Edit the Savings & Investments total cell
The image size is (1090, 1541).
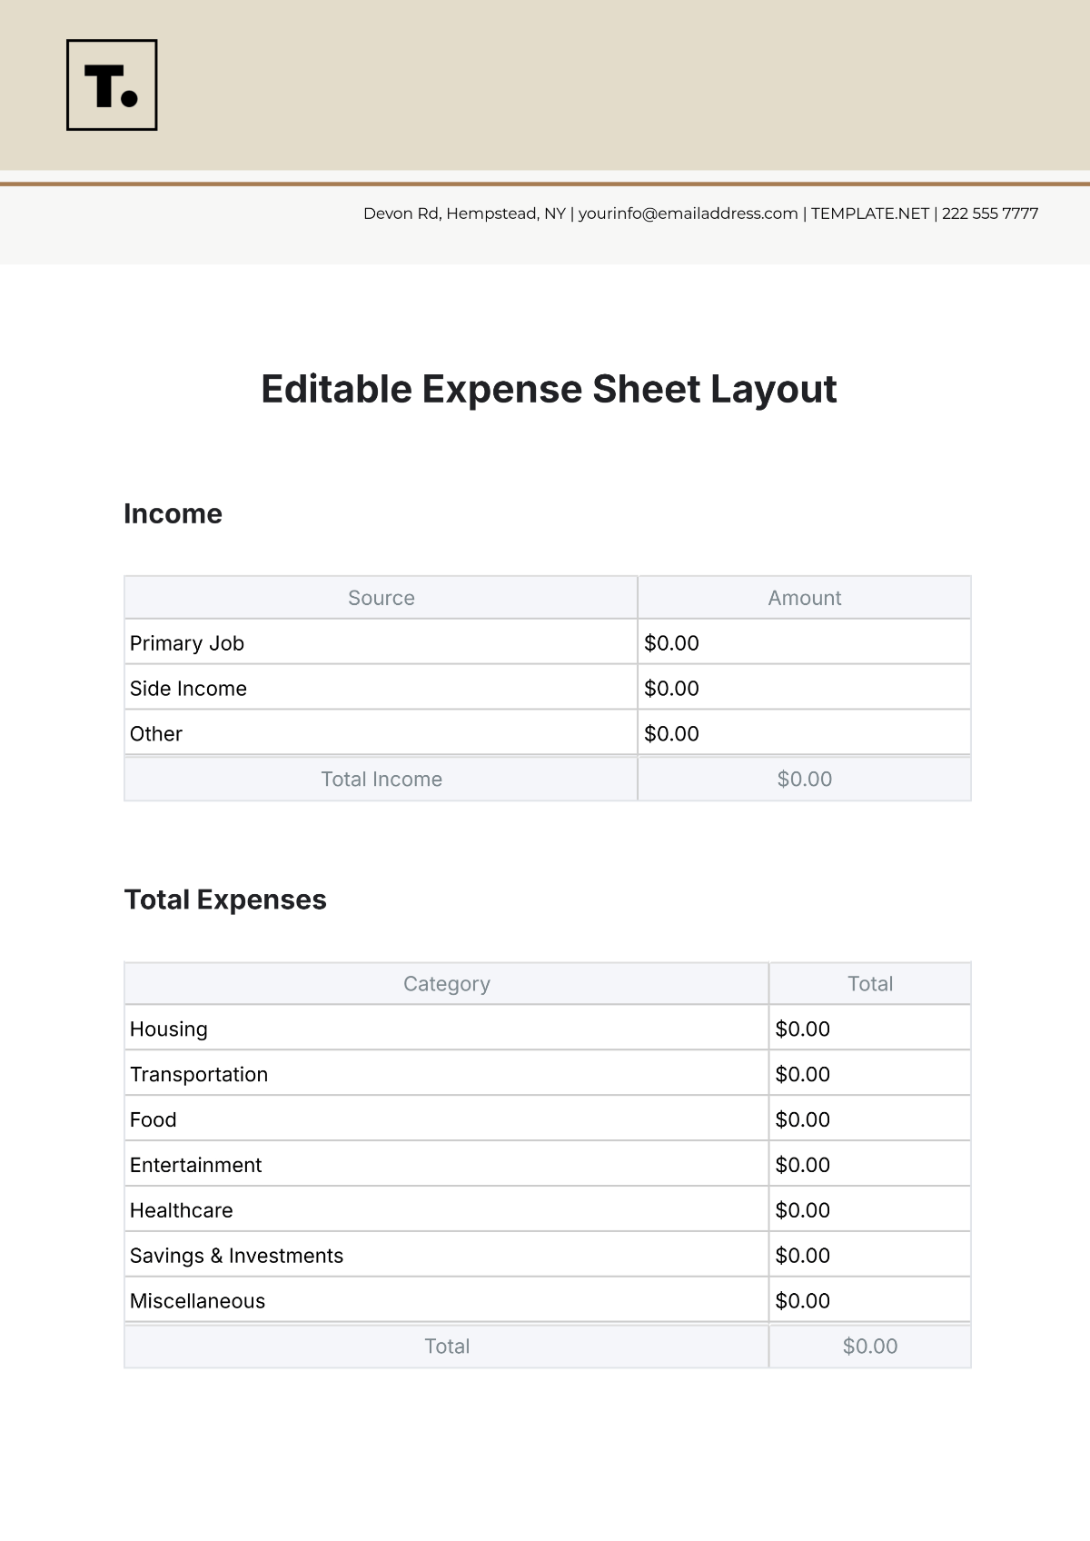[869, 1256]
